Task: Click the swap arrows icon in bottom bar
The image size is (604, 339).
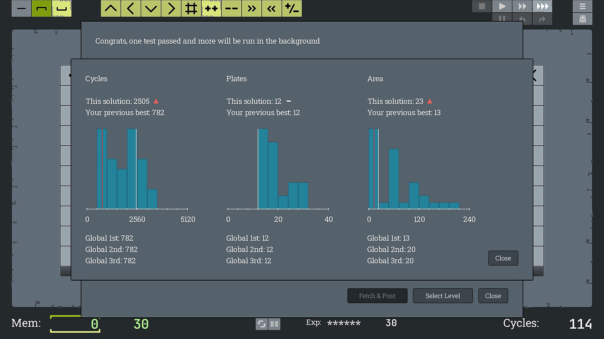Action: tap(261, 324)
